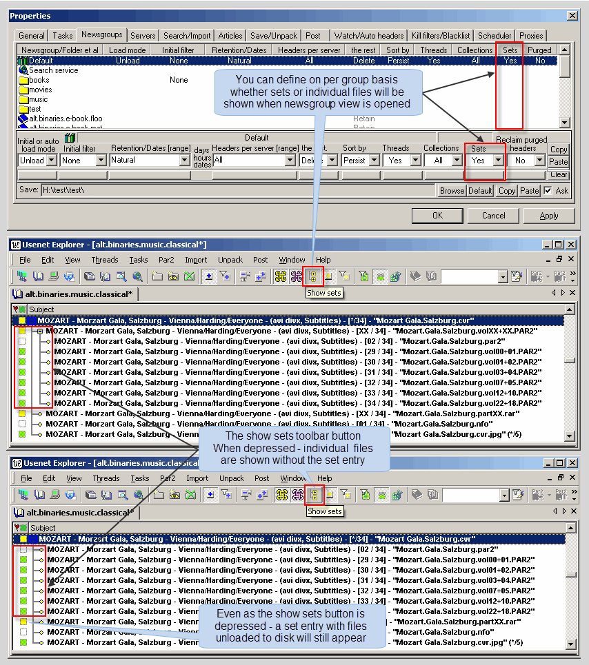
Task: Select the Default newsgroup row icon
Action: [23, 61]
